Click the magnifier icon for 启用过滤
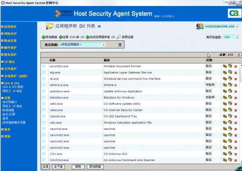Viewport: 242px width, 171px height. 119,37
